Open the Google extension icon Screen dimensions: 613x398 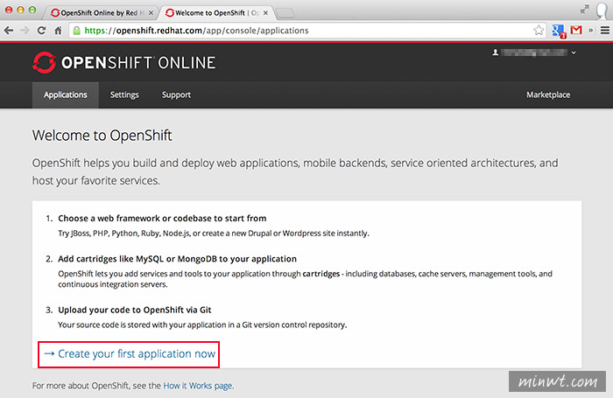click(x=559, y=31)
